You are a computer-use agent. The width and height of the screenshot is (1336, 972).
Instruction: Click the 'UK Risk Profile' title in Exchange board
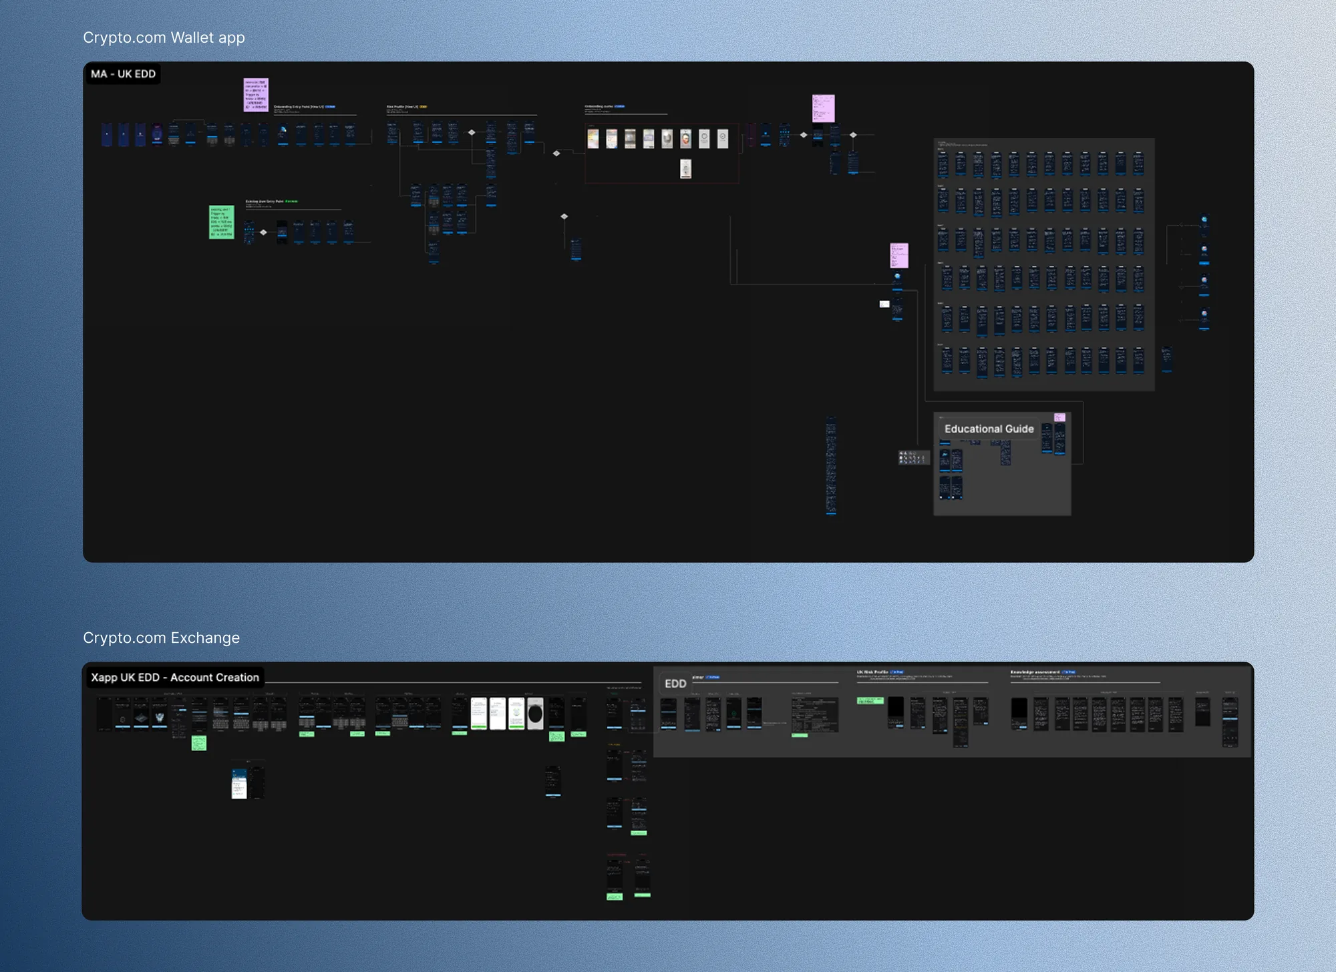(x=872, y=672)
